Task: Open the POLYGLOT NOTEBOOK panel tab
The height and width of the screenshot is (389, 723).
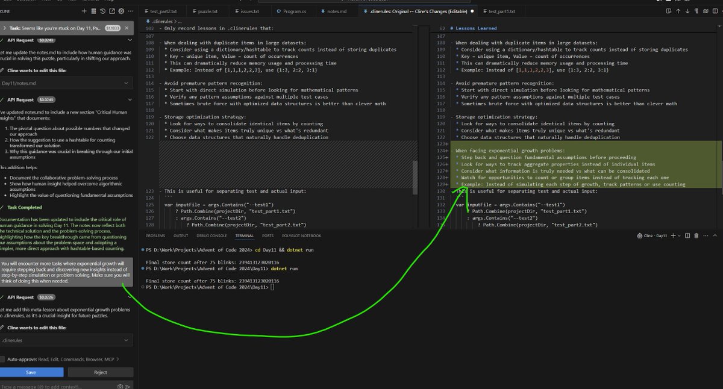Action: tap(300, 235)
